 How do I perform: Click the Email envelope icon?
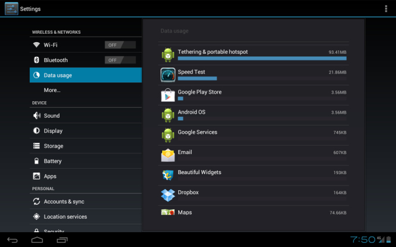click(168, 155)
